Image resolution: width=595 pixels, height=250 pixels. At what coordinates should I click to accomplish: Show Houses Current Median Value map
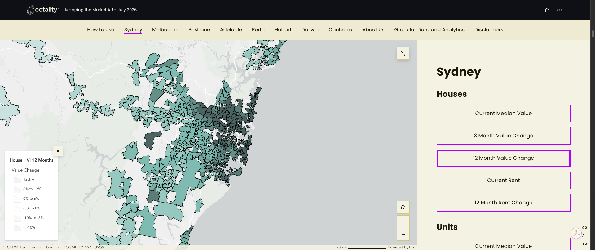coord(504,114)
